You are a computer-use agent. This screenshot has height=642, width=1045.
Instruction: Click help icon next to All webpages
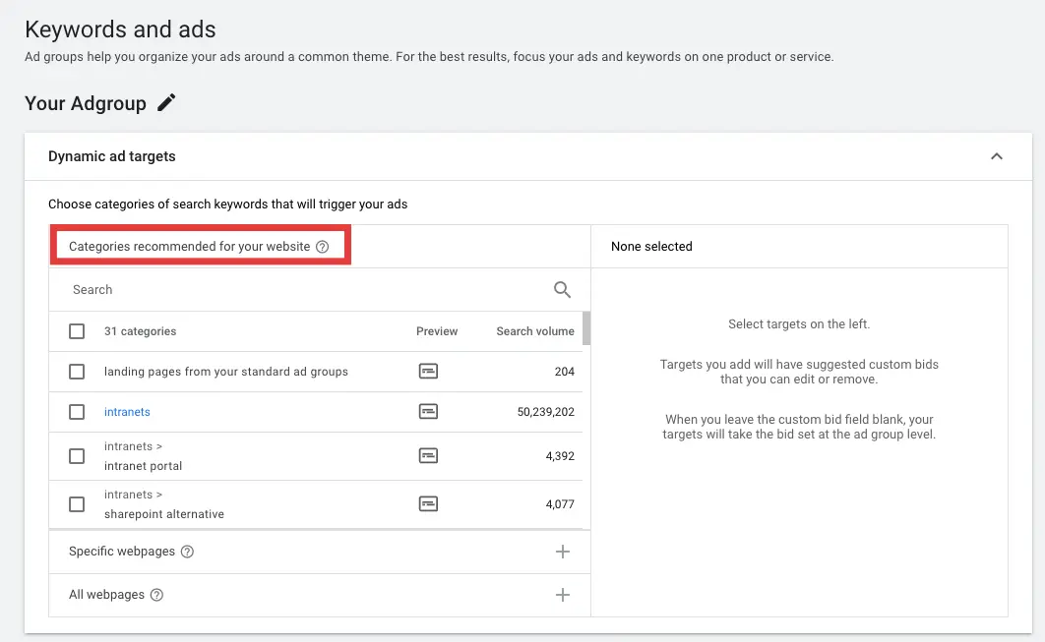156,595
